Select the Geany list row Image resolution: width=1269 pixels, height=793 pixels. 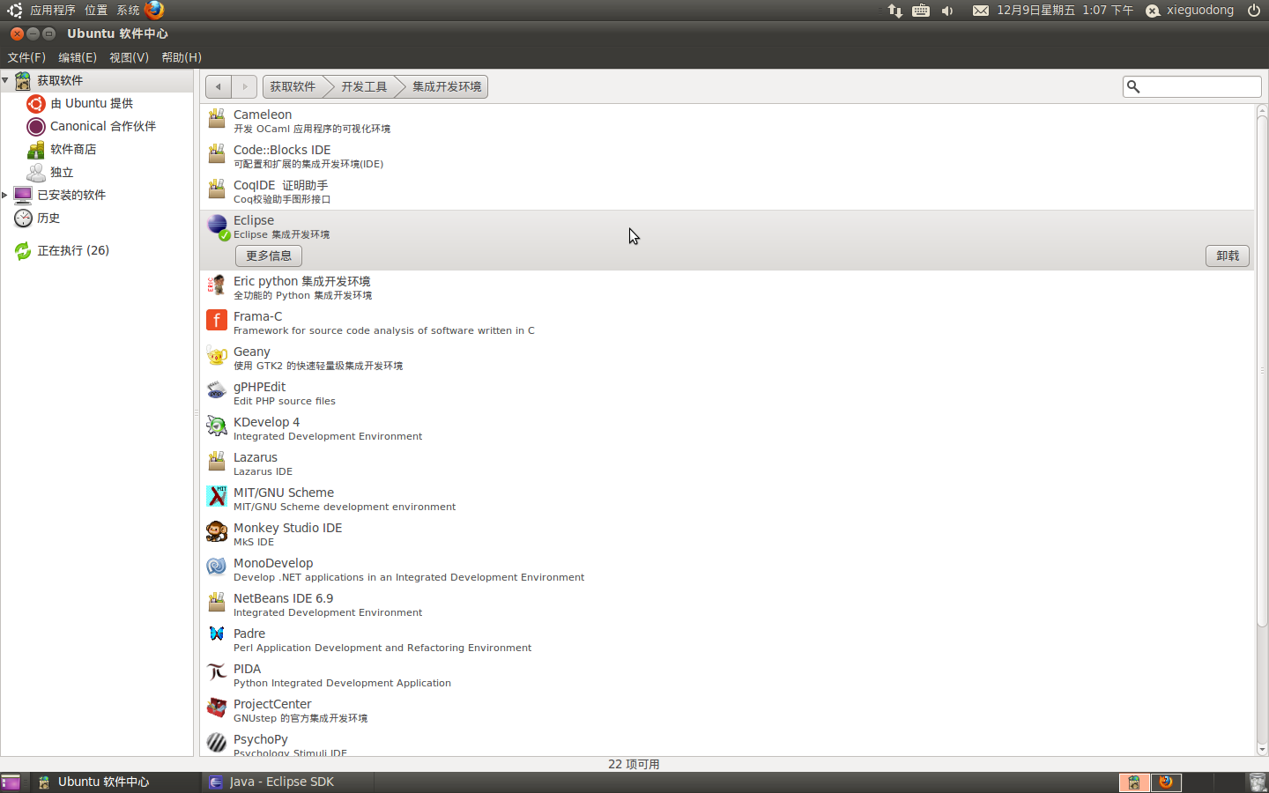tap(727, 358)
